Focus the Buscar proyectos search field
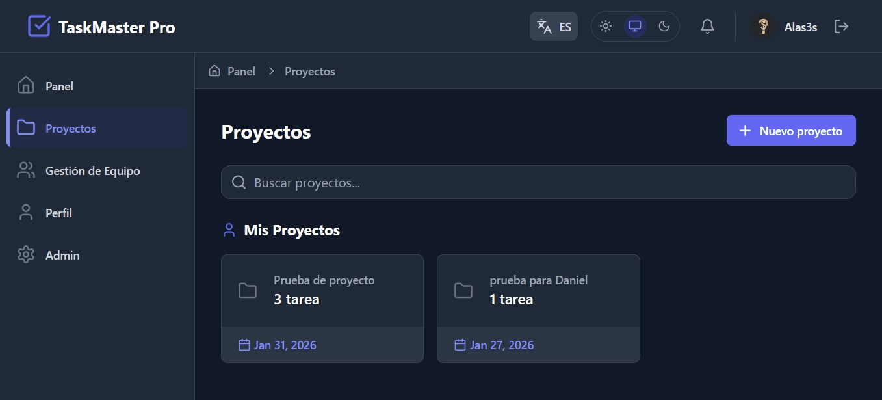 538,183
